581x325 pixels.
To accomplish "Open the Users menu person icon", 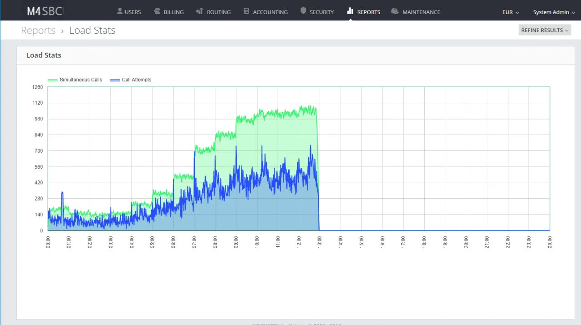I will (x=120, y=11).
